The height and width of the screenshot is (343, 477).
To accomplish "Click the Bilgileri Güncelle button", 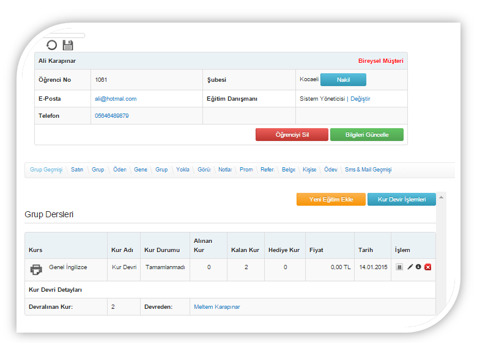I will tap(366, 134).
